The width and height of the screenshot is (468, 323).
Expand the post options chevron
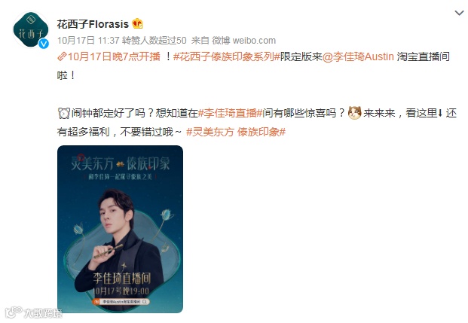click(459, 13)
